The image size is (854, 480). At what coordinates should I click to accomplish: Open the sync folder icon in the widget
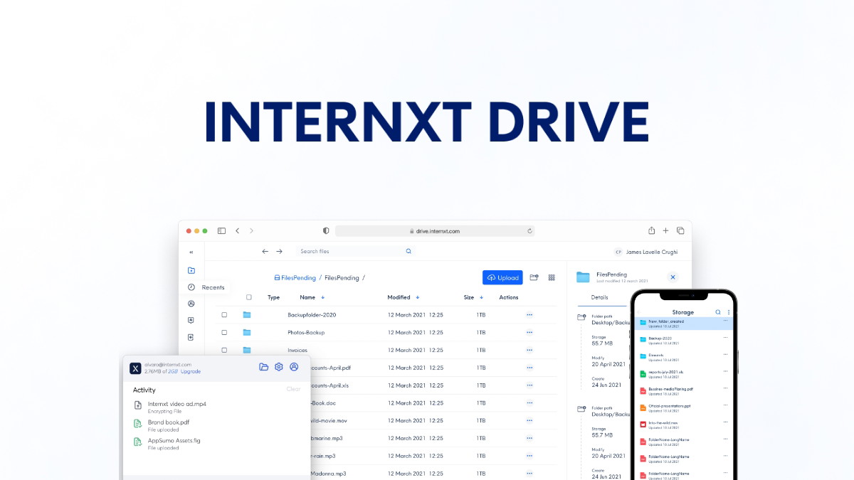coord(263,367)
